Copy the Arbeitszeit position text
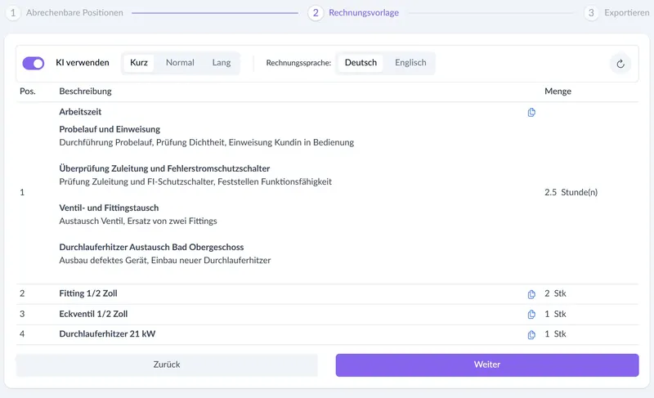 (x=531, y=112)
